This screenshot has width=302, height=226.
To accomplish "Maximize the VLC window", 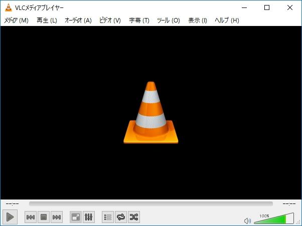I will coord(267,7).
